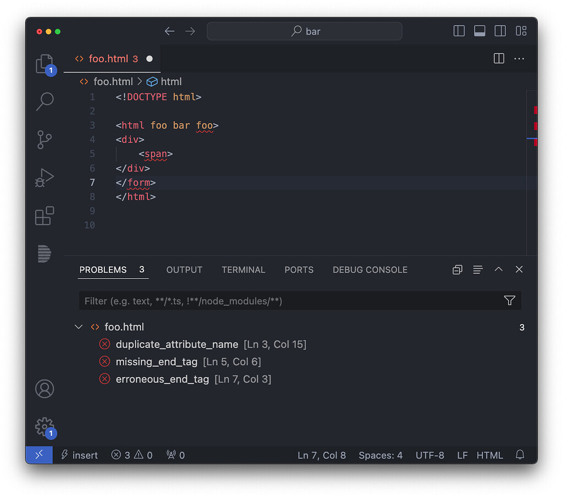This screenshot has width=563, height=497.
Task: Collapse the Problems panel with the chevron
Action: [x=499, y=269]
